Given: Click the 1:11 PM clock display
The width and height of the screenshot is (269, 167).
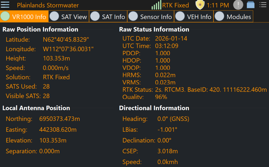Looking at the screenshot, I should tap(218, 5).
